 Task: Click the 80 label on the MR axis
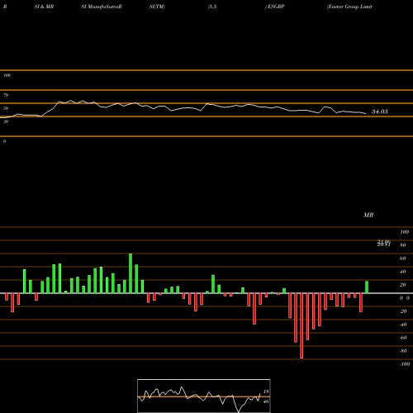pos(403,245)
